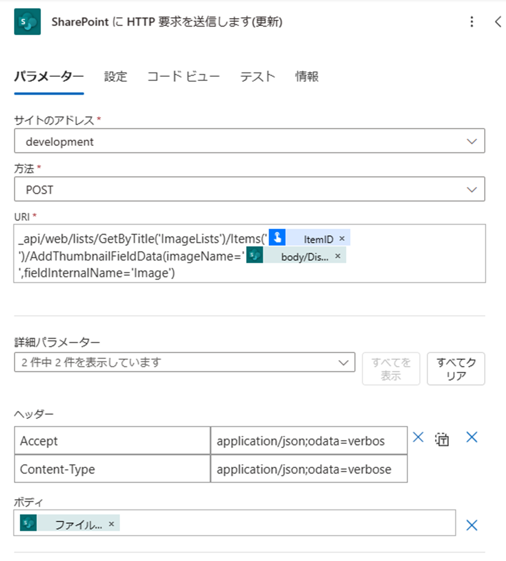Open the 方法 dropdown showing POST

tap(471, 189)
